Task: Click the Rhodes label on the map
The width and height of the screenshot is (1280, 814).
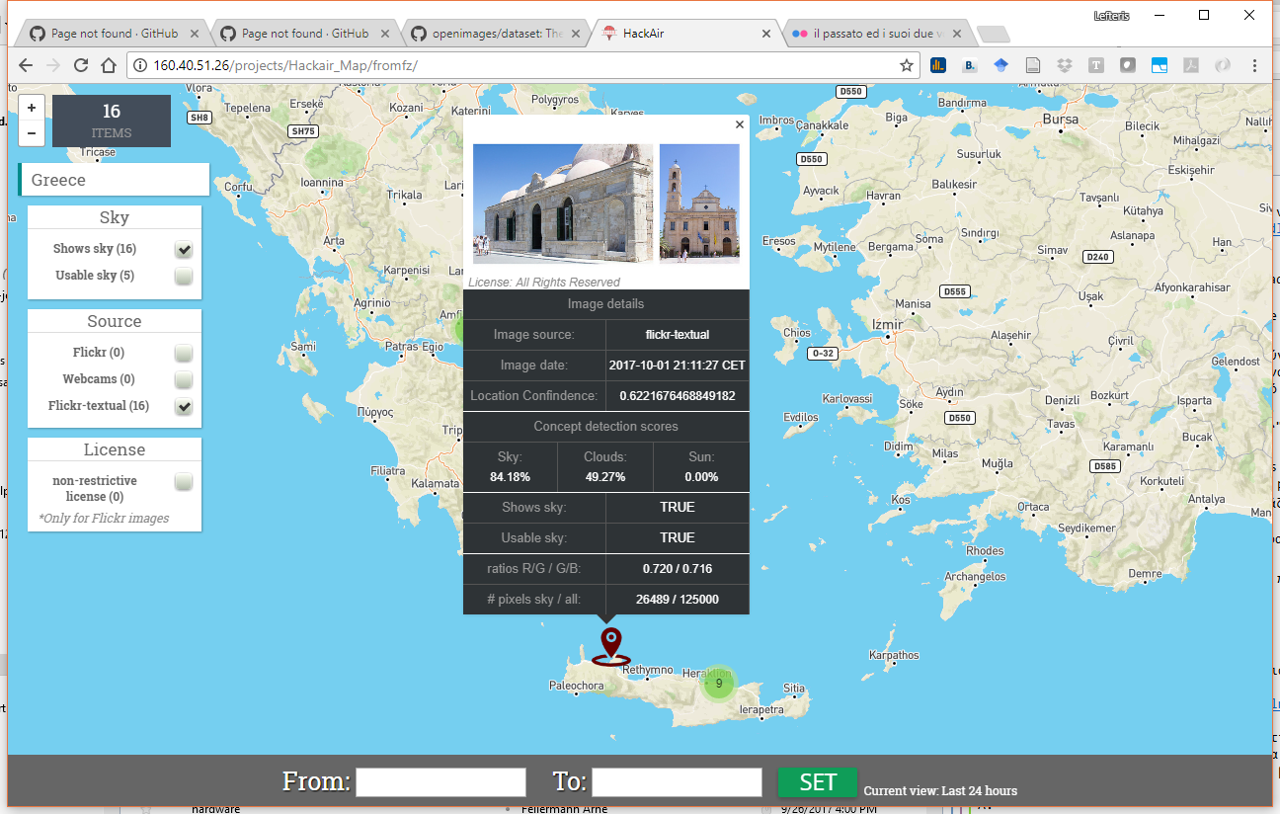Action: 985,551
